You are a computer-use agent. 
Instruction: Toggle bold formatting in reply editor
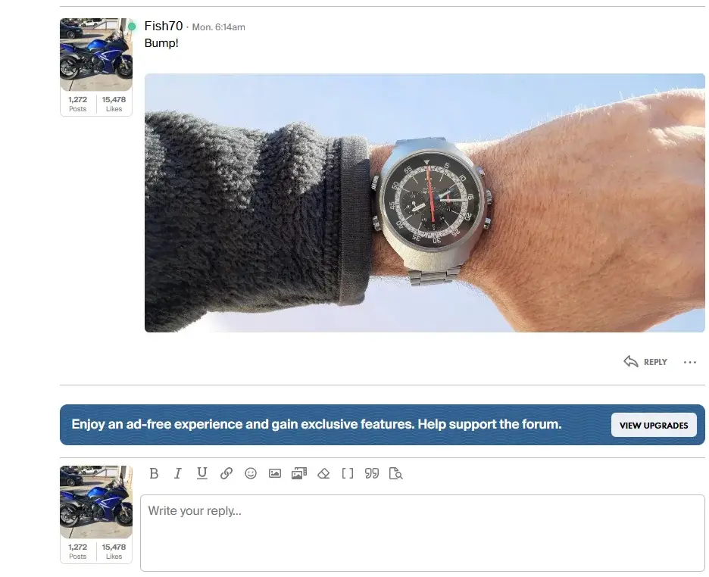point(154,473)
